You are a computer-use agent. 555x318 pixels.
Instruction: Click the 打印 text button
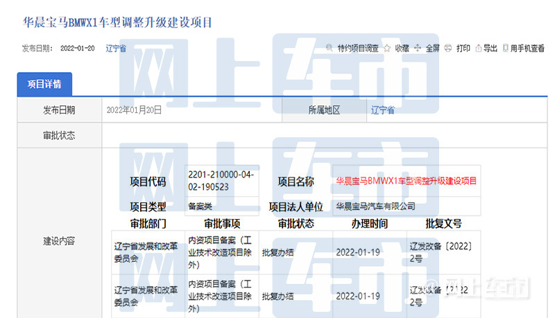coord(463,48)
